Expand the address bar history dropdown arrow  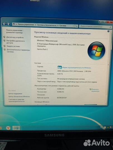[x=73, y=26]
